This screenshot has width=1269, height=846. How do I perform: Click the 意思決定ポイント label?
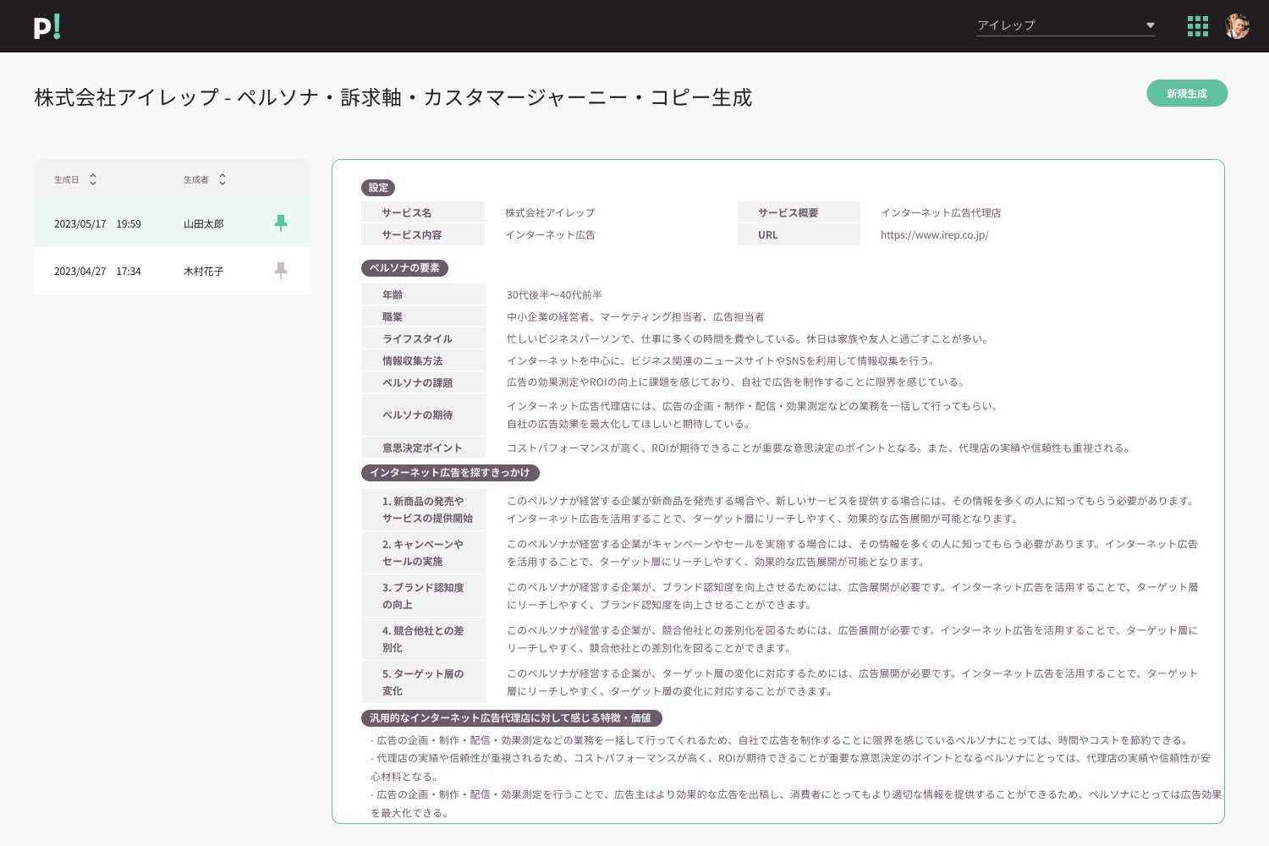pyautogui.click(x=424, y=448)
